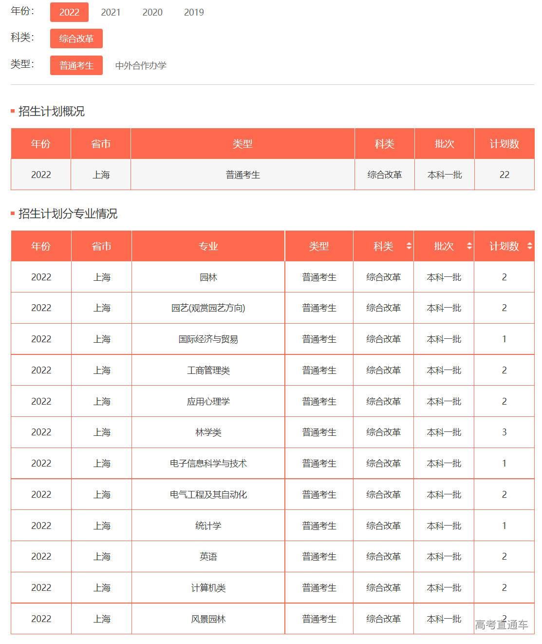Select the 2021 year filter

[111, 12]
